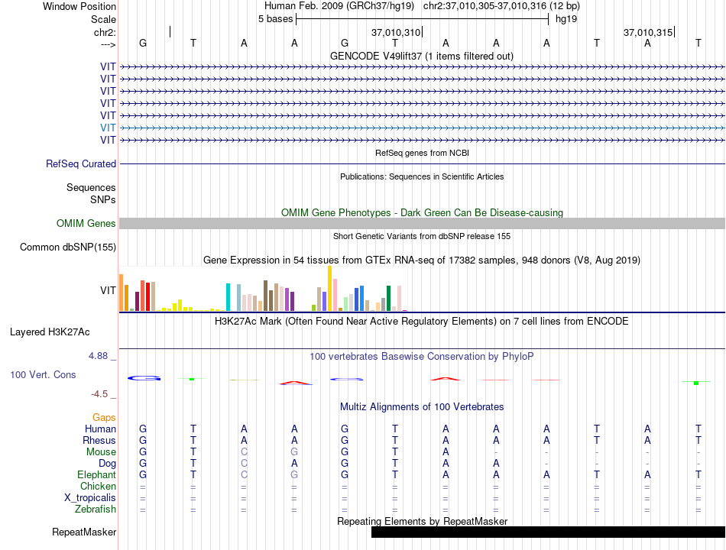Click the 37,010,315 position tick label
This screenshot has height=550, width=726.
tap(648, 32)
